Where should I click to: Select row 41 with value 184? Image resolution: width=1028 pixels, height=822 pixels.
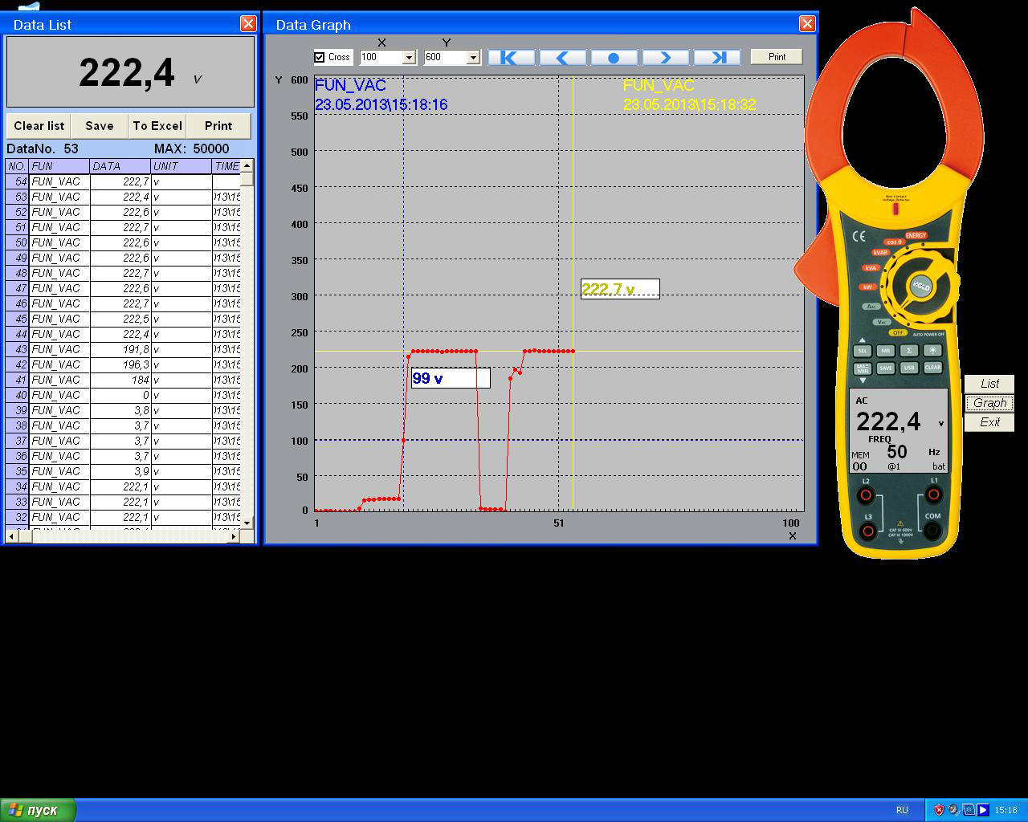point(123,380)
